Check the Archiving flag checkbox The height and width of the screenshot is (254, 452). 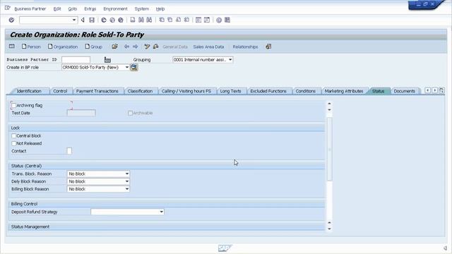point(13,105)
